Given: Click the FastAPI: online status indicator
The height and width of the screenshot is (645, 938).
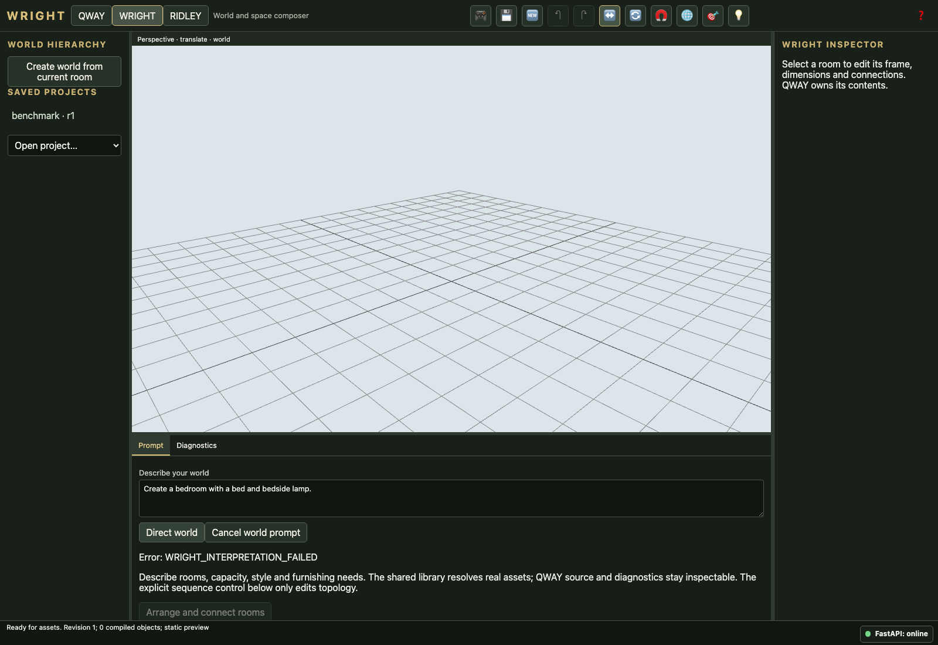Looking at the screenshot, I should [896, 634].
